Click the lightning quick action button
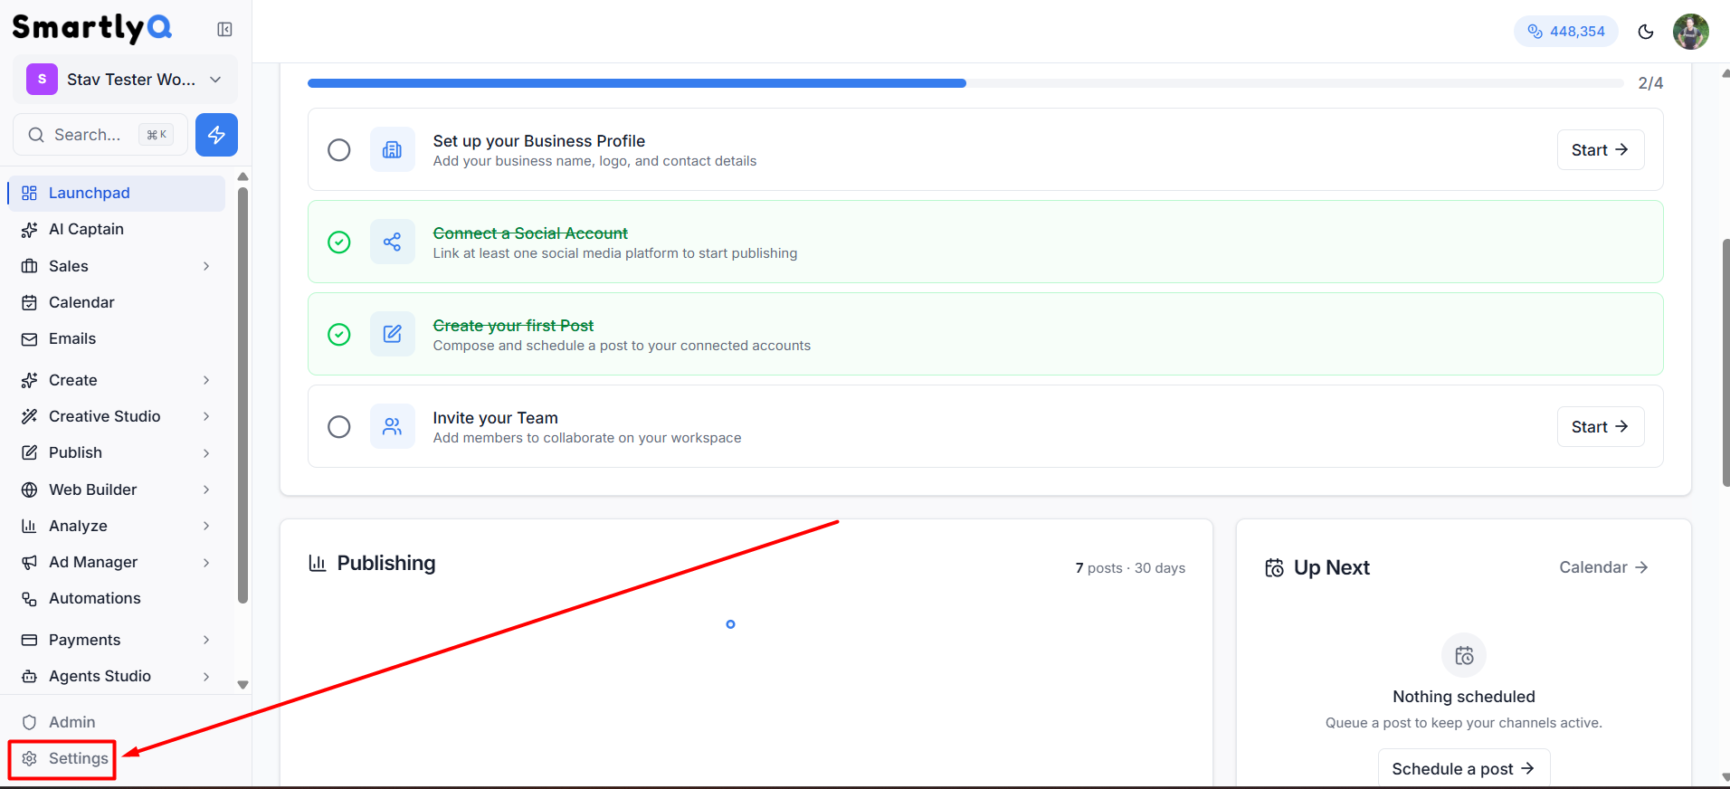The width and height of the screenshot is (1730, 789). 217,135
